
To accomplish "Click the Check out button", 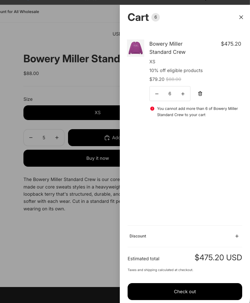I will point(185,292).
